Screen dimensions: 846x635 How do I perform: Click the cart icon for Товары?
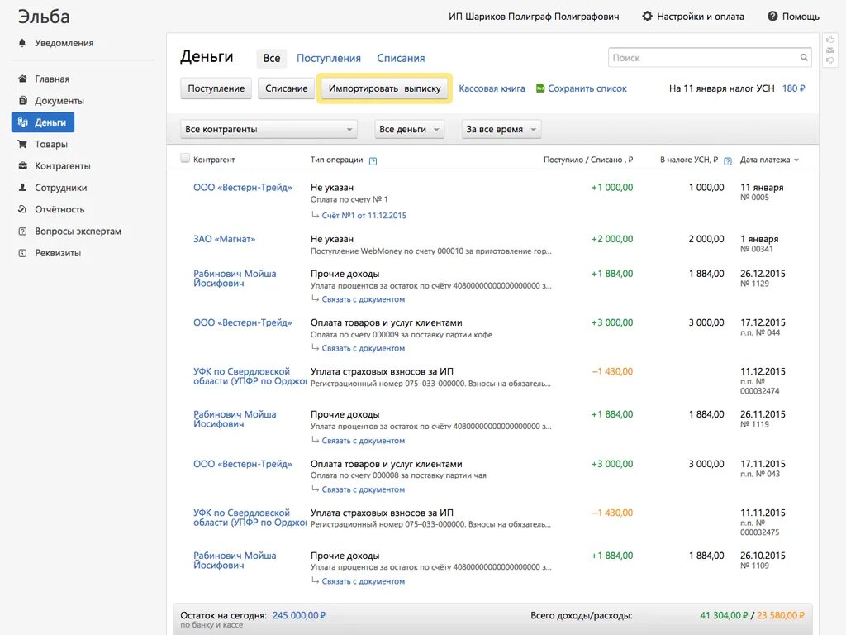click(x=22, y=144)
